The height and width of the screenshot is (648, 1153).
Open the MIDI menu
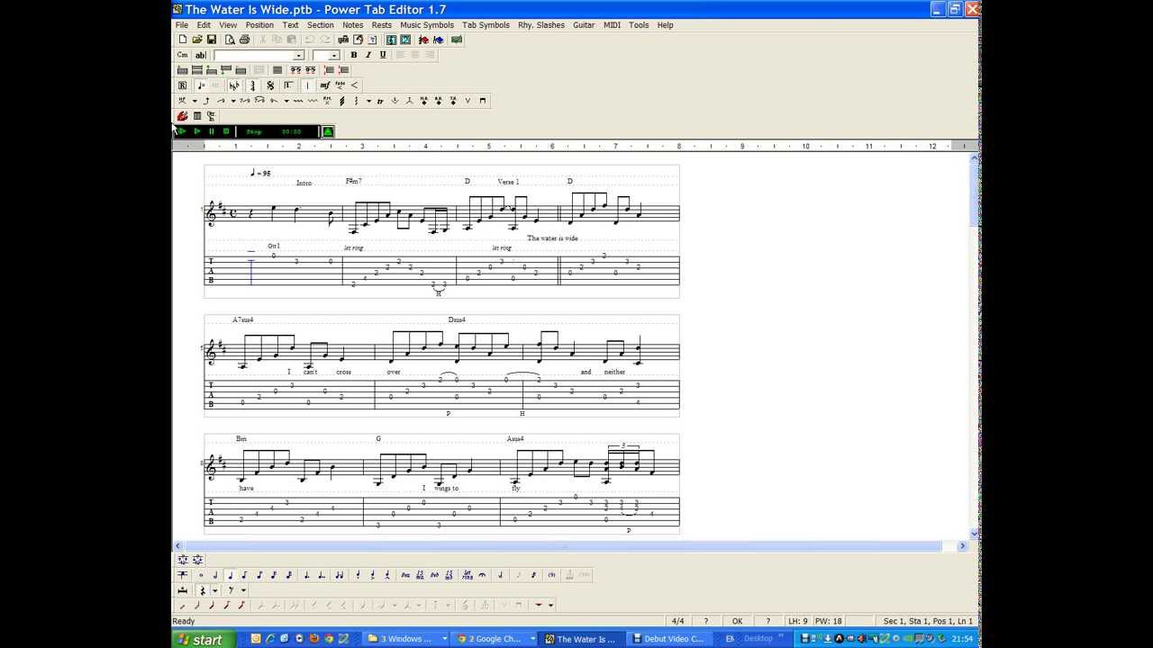click(612, 25)
